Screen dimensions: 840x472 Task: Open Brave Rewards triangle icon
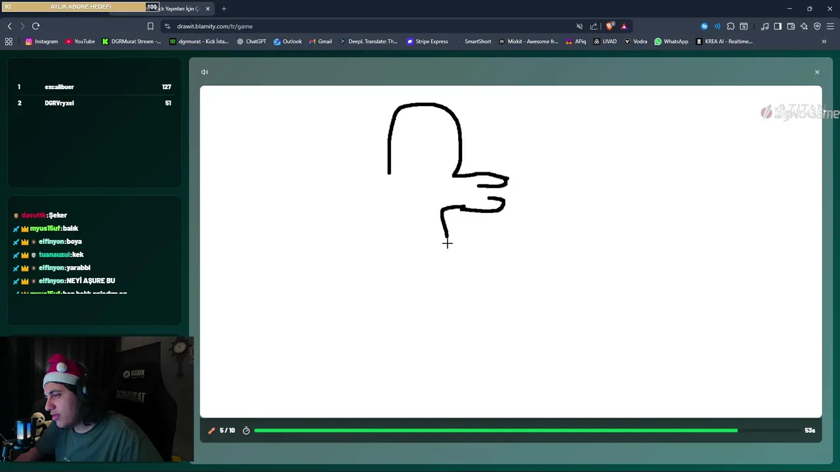[623, 26]
